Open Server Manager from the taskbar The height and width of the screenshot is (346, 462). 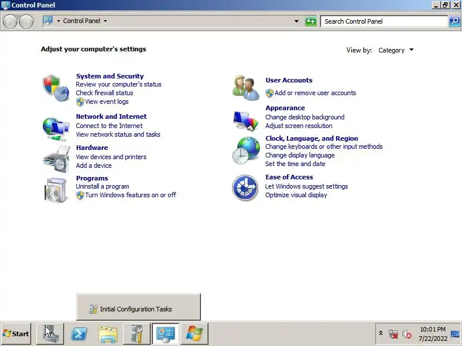click(50, 334)
